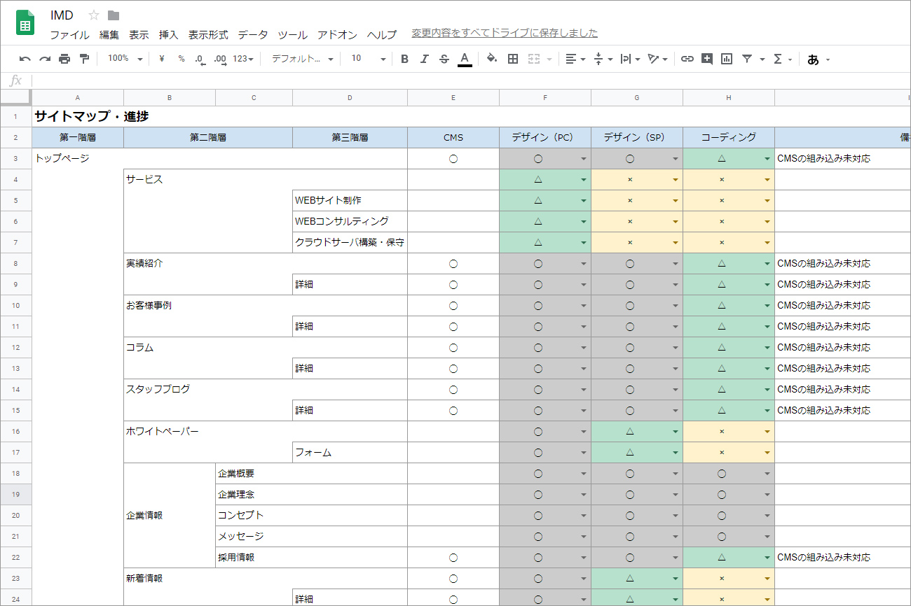911x606 pixels.
Task: Select the クラウドサーバ構築・保守 cell
Action: click(x=350, y=243)
